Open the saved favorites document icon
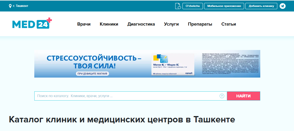Screen dimensions: 294x131 pyautogui.click(x=178, y=6)
